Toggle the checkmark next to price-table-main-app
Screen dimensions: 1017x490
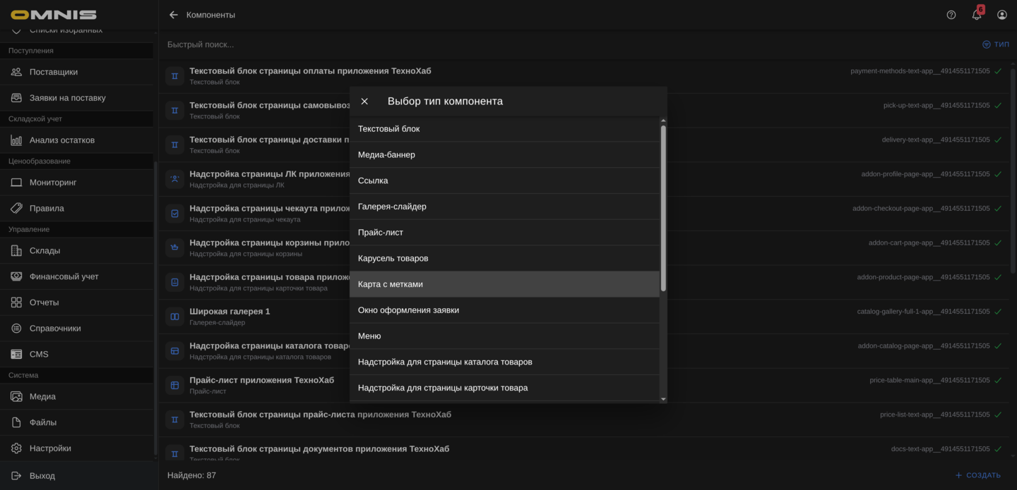pos(998,379)
